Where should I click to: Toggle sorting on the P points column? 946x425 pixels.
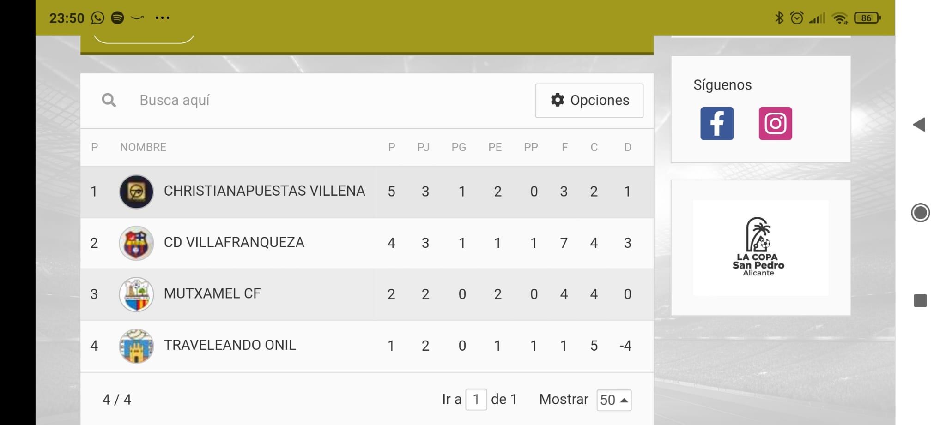point(391,147)
